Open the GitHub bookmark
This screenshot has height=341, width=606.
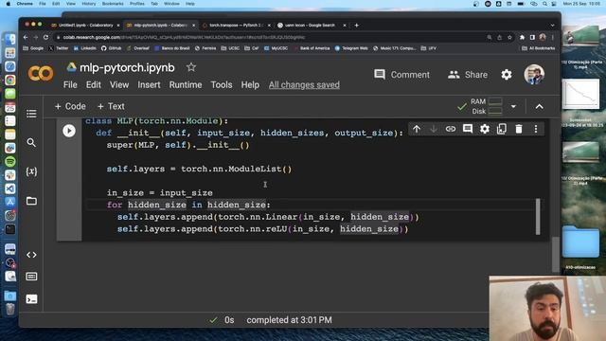pos(112,48)
